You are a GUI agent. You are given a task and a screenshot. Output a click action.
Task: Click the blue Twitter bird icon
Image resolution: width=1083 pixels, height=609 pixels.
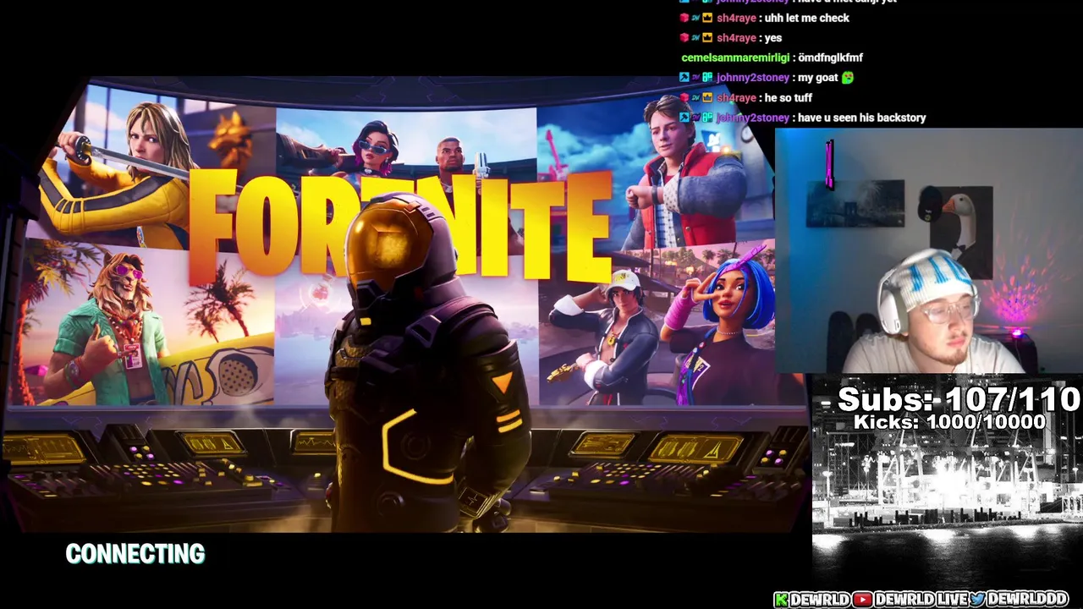pyautogui.click(x=977, y=600)
